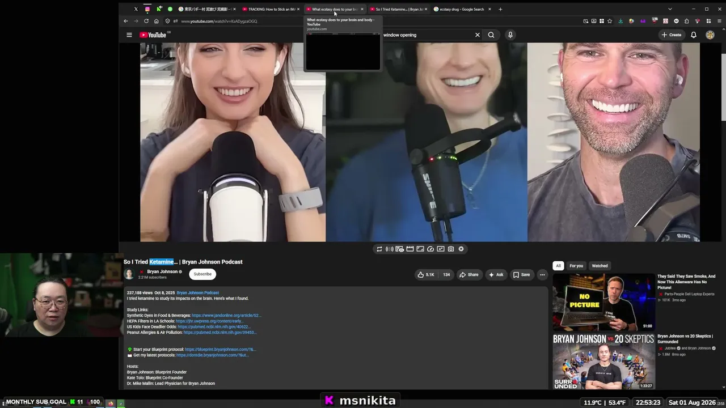Image resolution: width=726 pixels, height=408 pixels.
Task: Open the NO PICTURE Alienware video thumbnail
Action: [x=603, y=302]
